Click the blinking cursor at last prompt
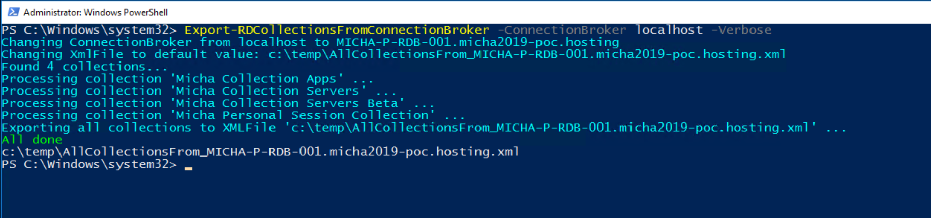The height and width of the screenshot is (218, 931). 189,168
